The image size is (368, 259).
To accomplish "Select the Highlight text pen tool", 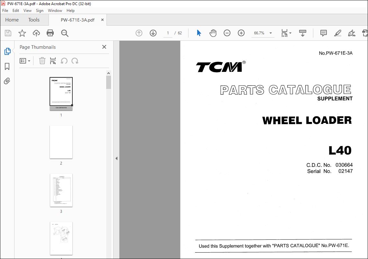I will (337, 33).
